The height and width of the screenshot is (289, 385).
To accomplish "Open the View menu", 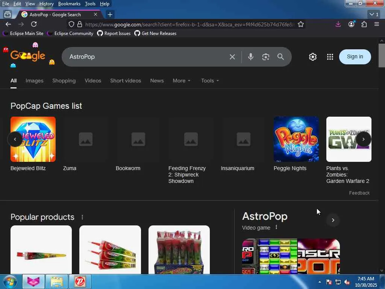I will tap(30, 4).
